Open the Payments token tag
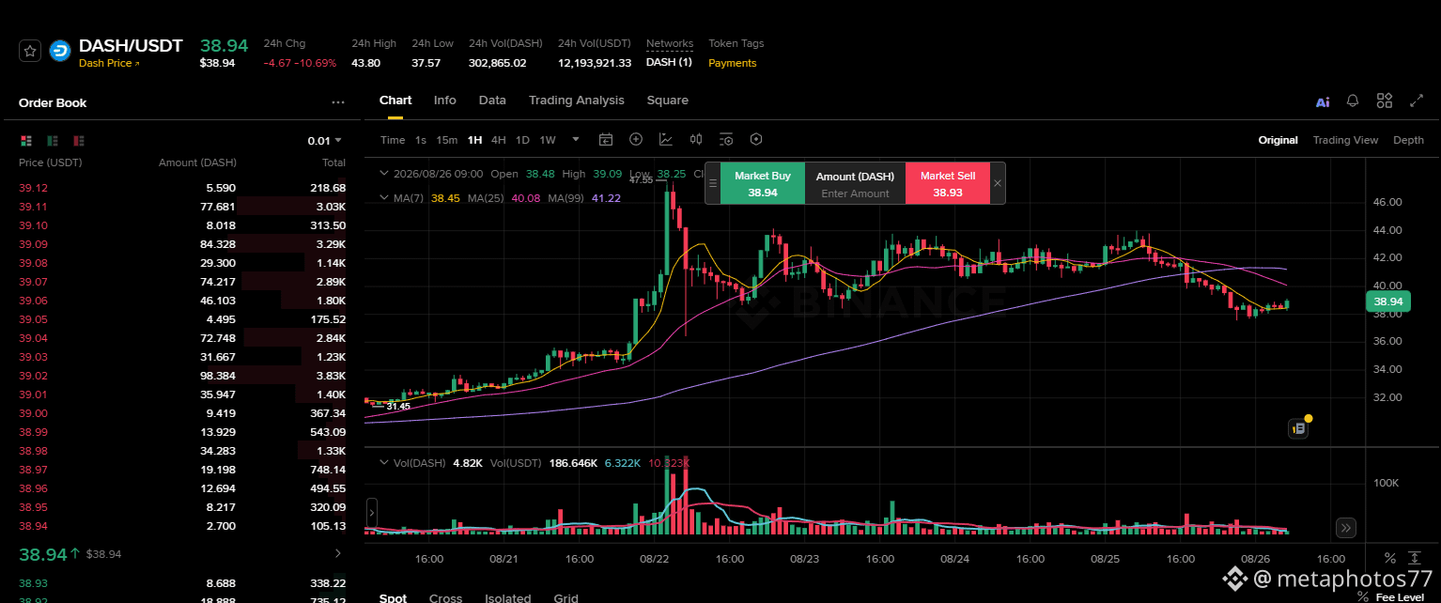The height and width of the screenshot is (603, 1441). click(732, 63)
